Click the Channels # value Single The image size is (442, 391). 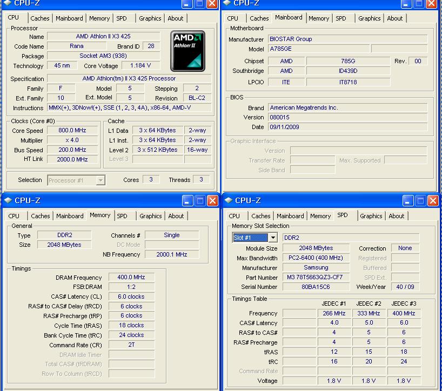172,235
